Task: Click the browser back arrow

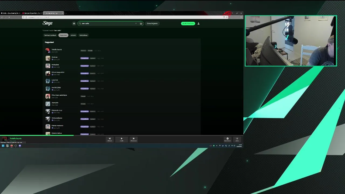Action: [x=2, y=17]
